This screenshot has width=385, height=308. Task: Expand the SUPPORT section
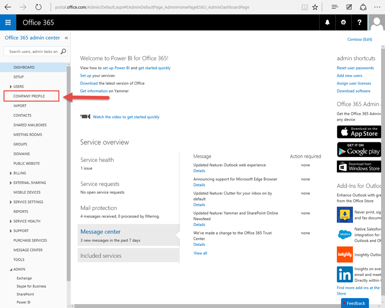pyautogui.click(x=10, y=231)
